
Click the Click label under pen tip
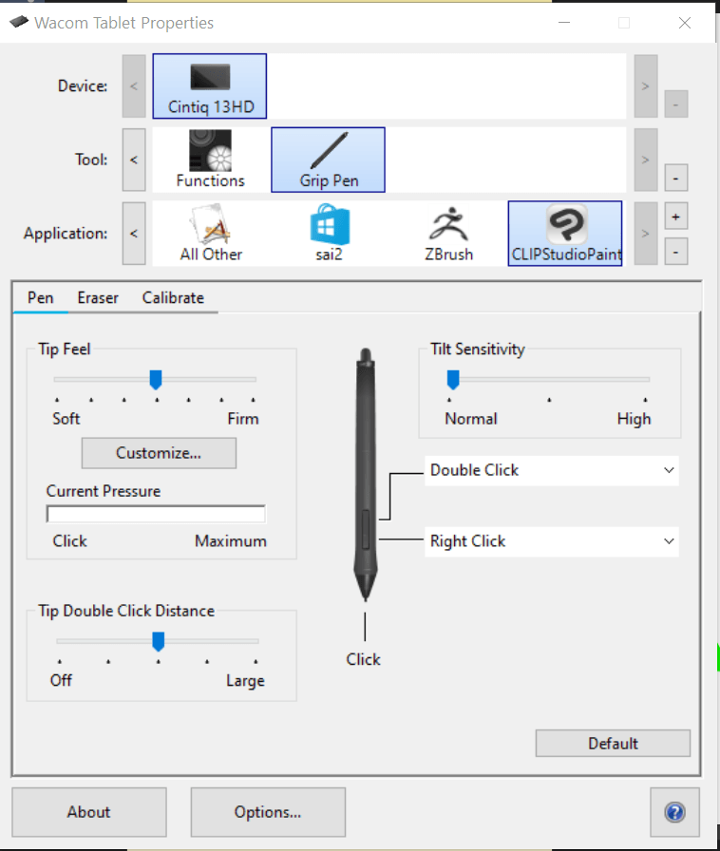coord(363,659)
